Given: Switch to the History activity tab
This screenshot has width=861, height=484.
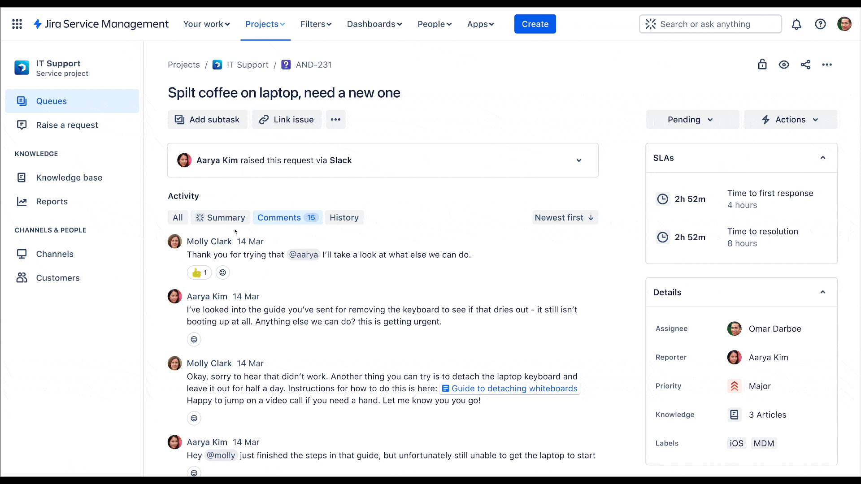Looking at the screenshot, I should [344, 217].
